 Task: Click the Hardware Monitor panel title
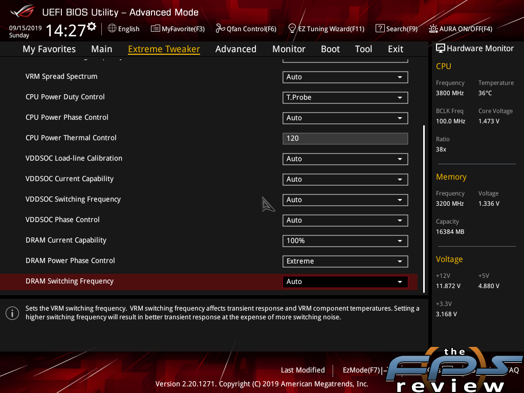pos(480,49)
